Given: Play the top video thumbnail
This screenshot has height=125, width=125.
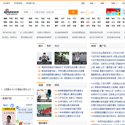Looking at the screenshot, I should tap(44, 96).
